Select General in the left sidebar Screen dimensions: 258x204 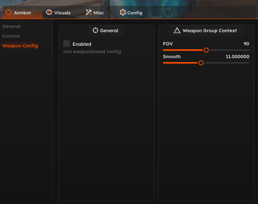point(11,26)
